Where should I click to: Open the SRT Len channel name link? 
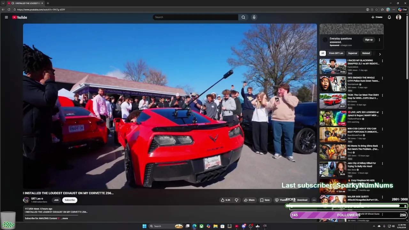pyautogui.click(x=36, y=199)
